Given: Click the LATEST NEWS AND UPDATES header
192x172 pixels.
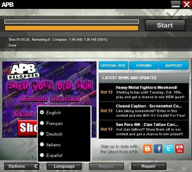Looking at the screenshot, I should [144, 78].
